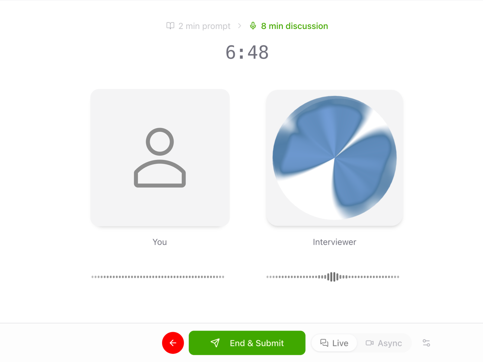This screenshot has height=362, width=483.
Task: Click the user silhouette placeholder icon
Action: (160, 157)
